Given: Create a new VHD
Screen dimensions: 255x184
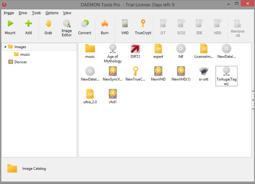Looking at the screenshot, I should click(124, 27).
